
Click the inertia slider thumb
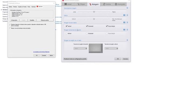click(x=94, y=19)
